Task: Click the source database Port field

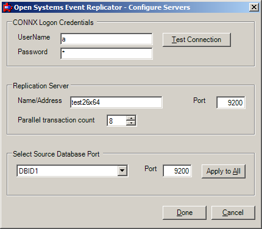Action: 177,171
